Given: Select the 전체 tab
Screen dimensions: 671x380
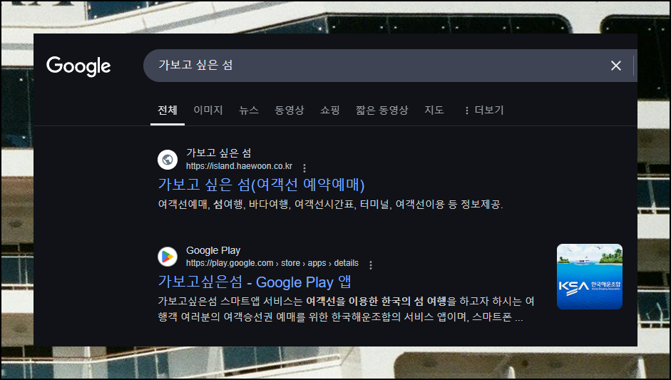Looking at the screenshot, I should tap(168, 111).
